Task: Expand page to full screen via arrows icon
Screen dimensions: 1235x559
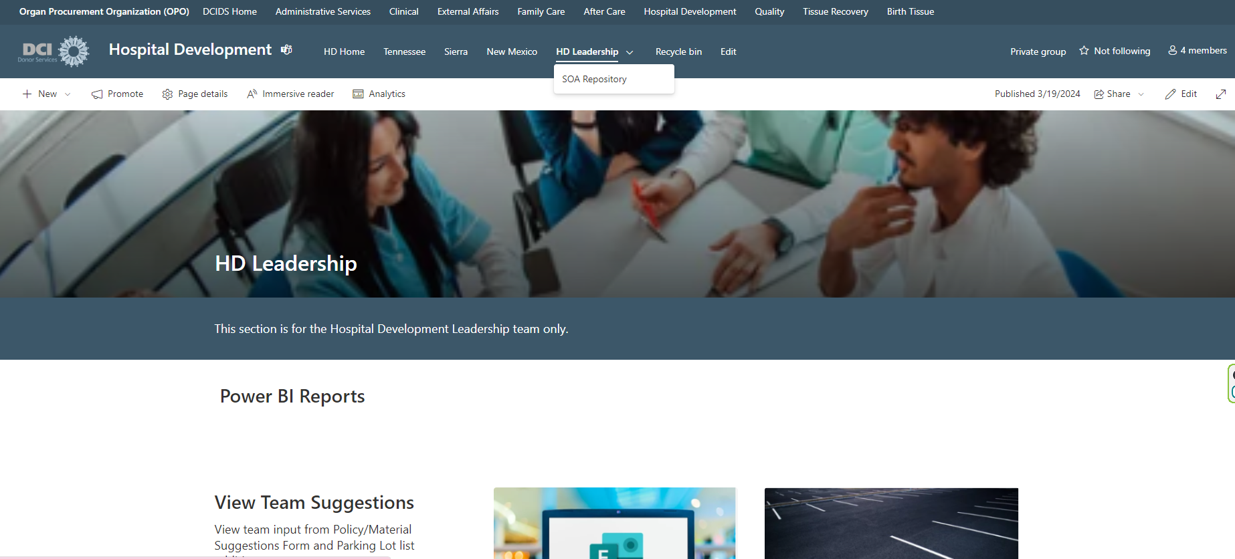Action: (x=1221, y=94)
